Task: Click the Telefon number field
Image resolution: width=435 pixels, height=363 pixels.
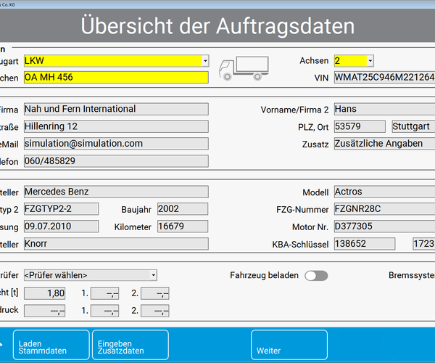Action: pos(116,161)
